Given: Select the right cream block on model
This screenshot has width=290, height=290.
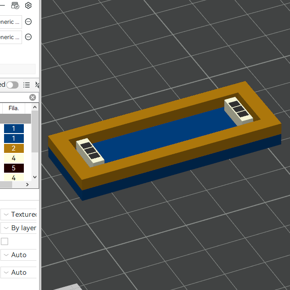Looking at the screenshot, I should coord(239,111).
